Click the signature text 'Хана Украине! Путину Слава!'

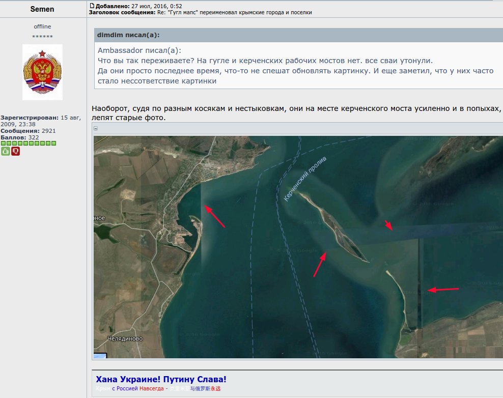pos(161,379)
